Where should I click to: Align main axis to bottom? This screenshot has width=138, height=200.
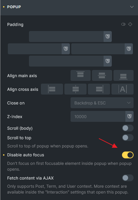pos(123,75)
